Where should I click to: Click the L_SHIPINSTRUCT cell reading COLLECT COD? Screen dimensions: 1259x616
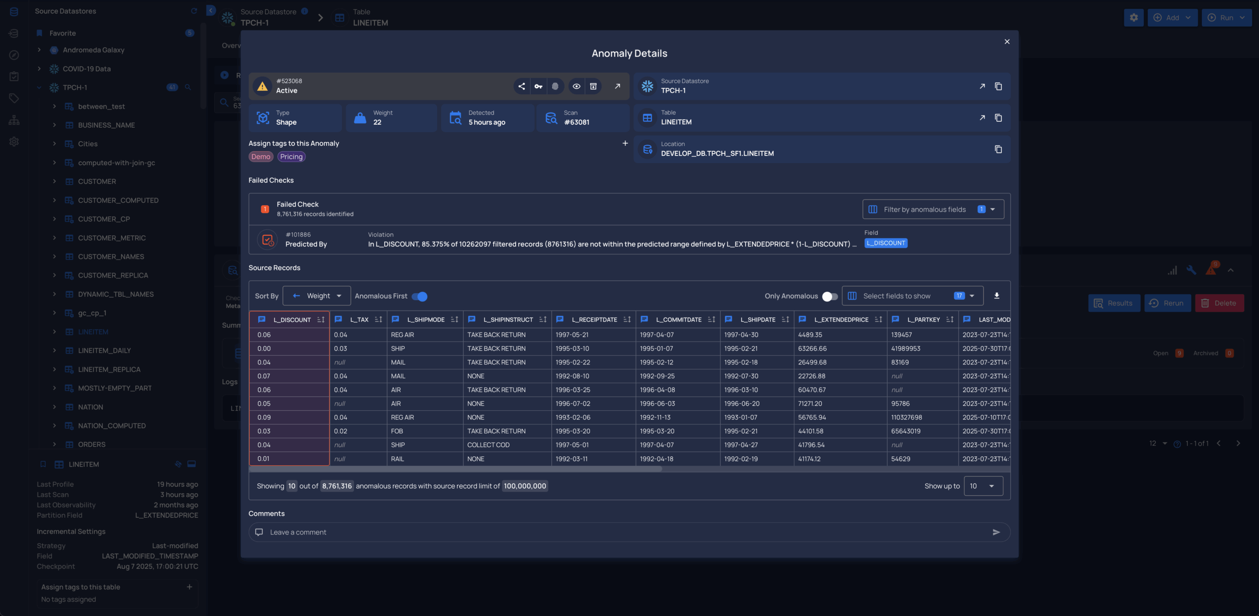507,445
